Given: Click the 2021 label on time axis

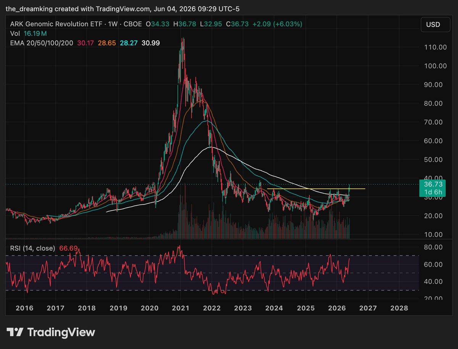Looking at the screenshot, I should pos(181,307).
